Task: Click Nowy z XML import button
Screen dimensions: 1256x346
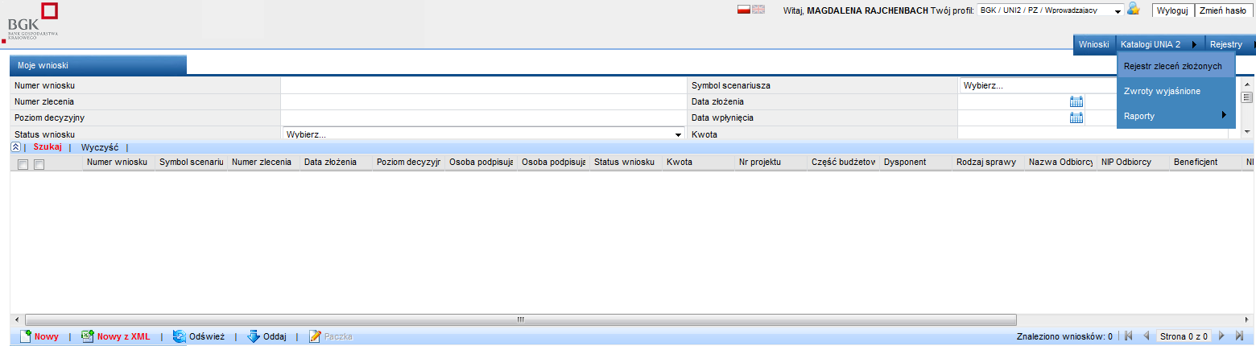Action: pyautogui.click(x=115, y=336)
